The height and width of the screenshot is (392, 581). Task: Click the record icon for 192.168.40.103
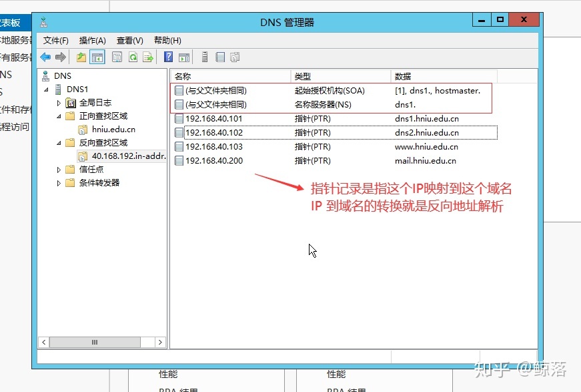click(x=179, y=146)
